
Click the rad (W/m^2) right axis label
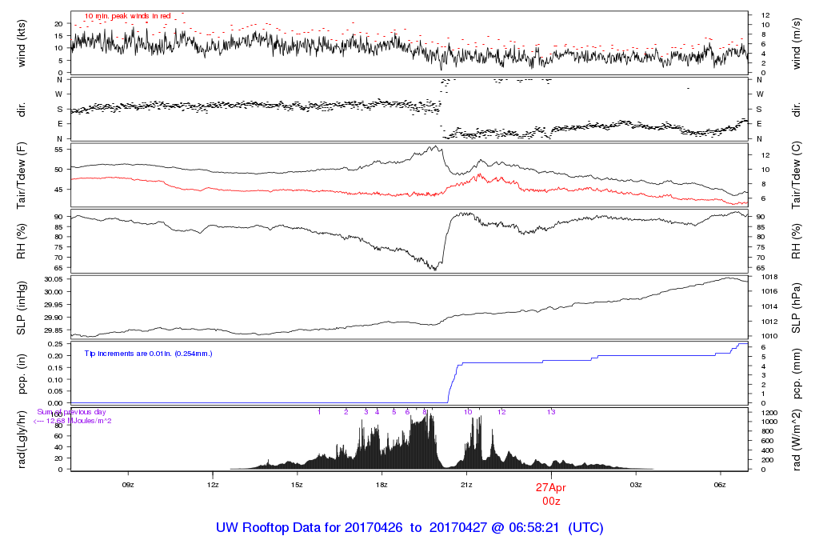[797, 439]
